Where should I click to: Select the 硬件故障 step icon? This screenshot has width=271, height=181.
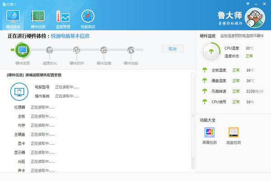pos(104,50)
